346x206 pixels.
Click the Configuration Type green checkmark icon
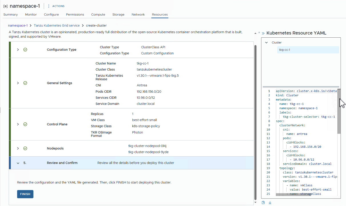[x=25, y=50]
